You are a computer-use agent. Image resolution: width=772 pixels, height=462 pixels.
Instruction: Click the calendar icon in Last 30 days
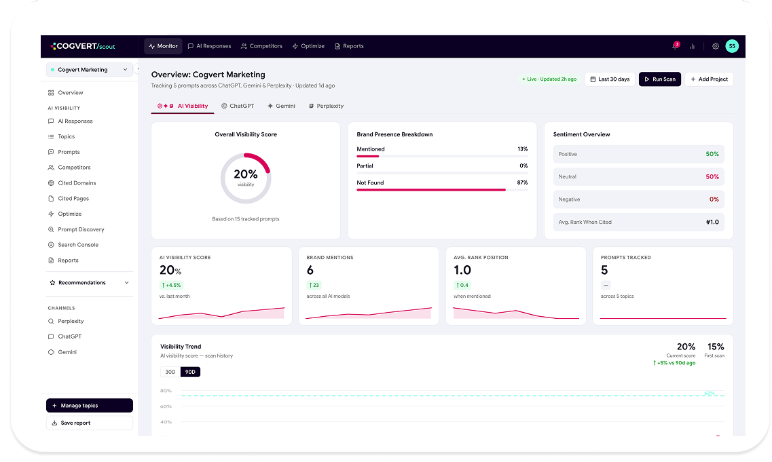(x=593, y=79)
